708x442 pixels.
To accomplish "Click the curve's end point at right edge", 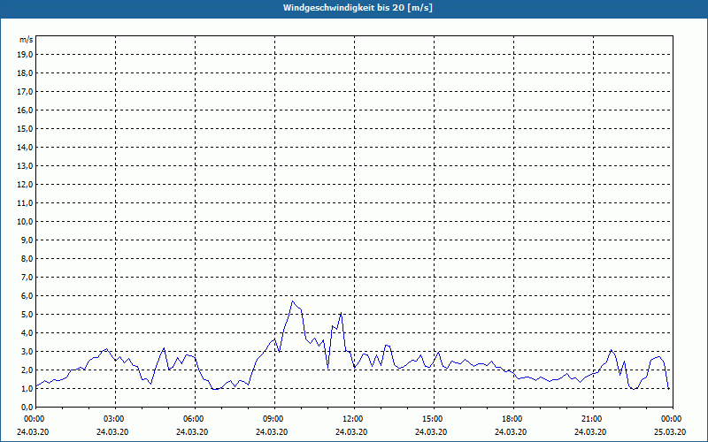I will 668,388.
